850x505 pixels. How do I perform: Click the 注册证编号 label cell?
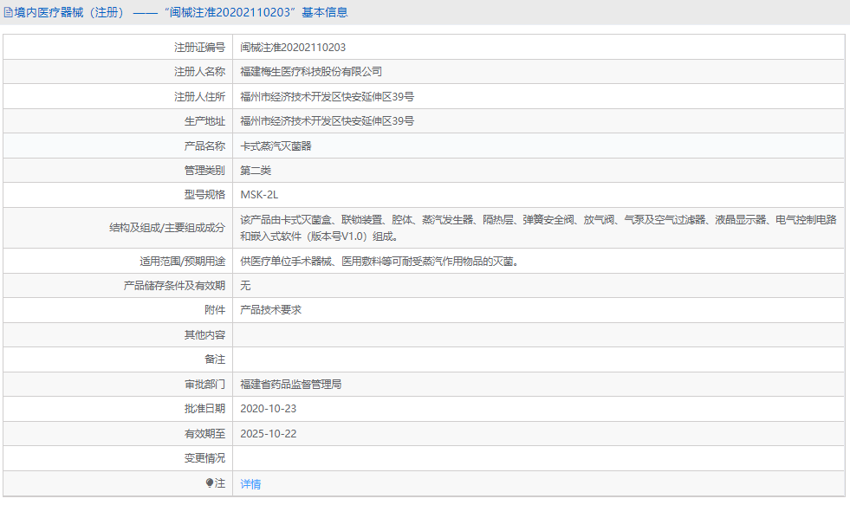(x=118, y=48)
